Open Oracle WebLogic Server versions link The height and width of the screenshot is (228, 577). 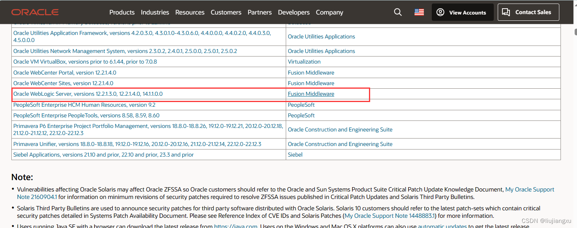tap(88, 94)
